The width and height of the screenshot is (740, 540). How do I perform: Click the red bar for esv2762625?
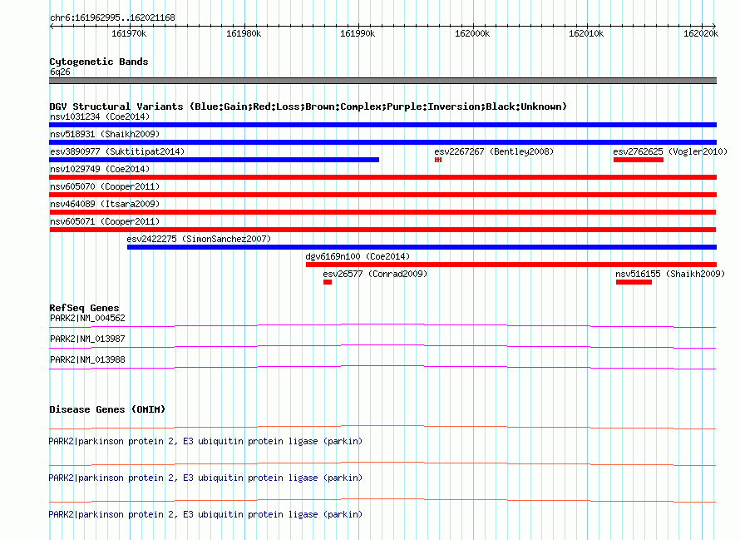(x=639, y=160)
